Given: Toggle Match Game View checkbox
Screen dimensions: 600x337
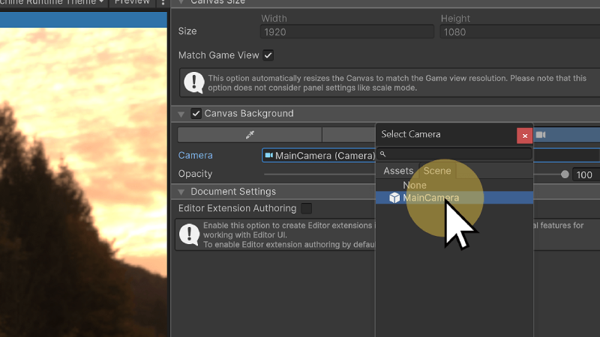Looking at the screenshot, I should point(268,55).
